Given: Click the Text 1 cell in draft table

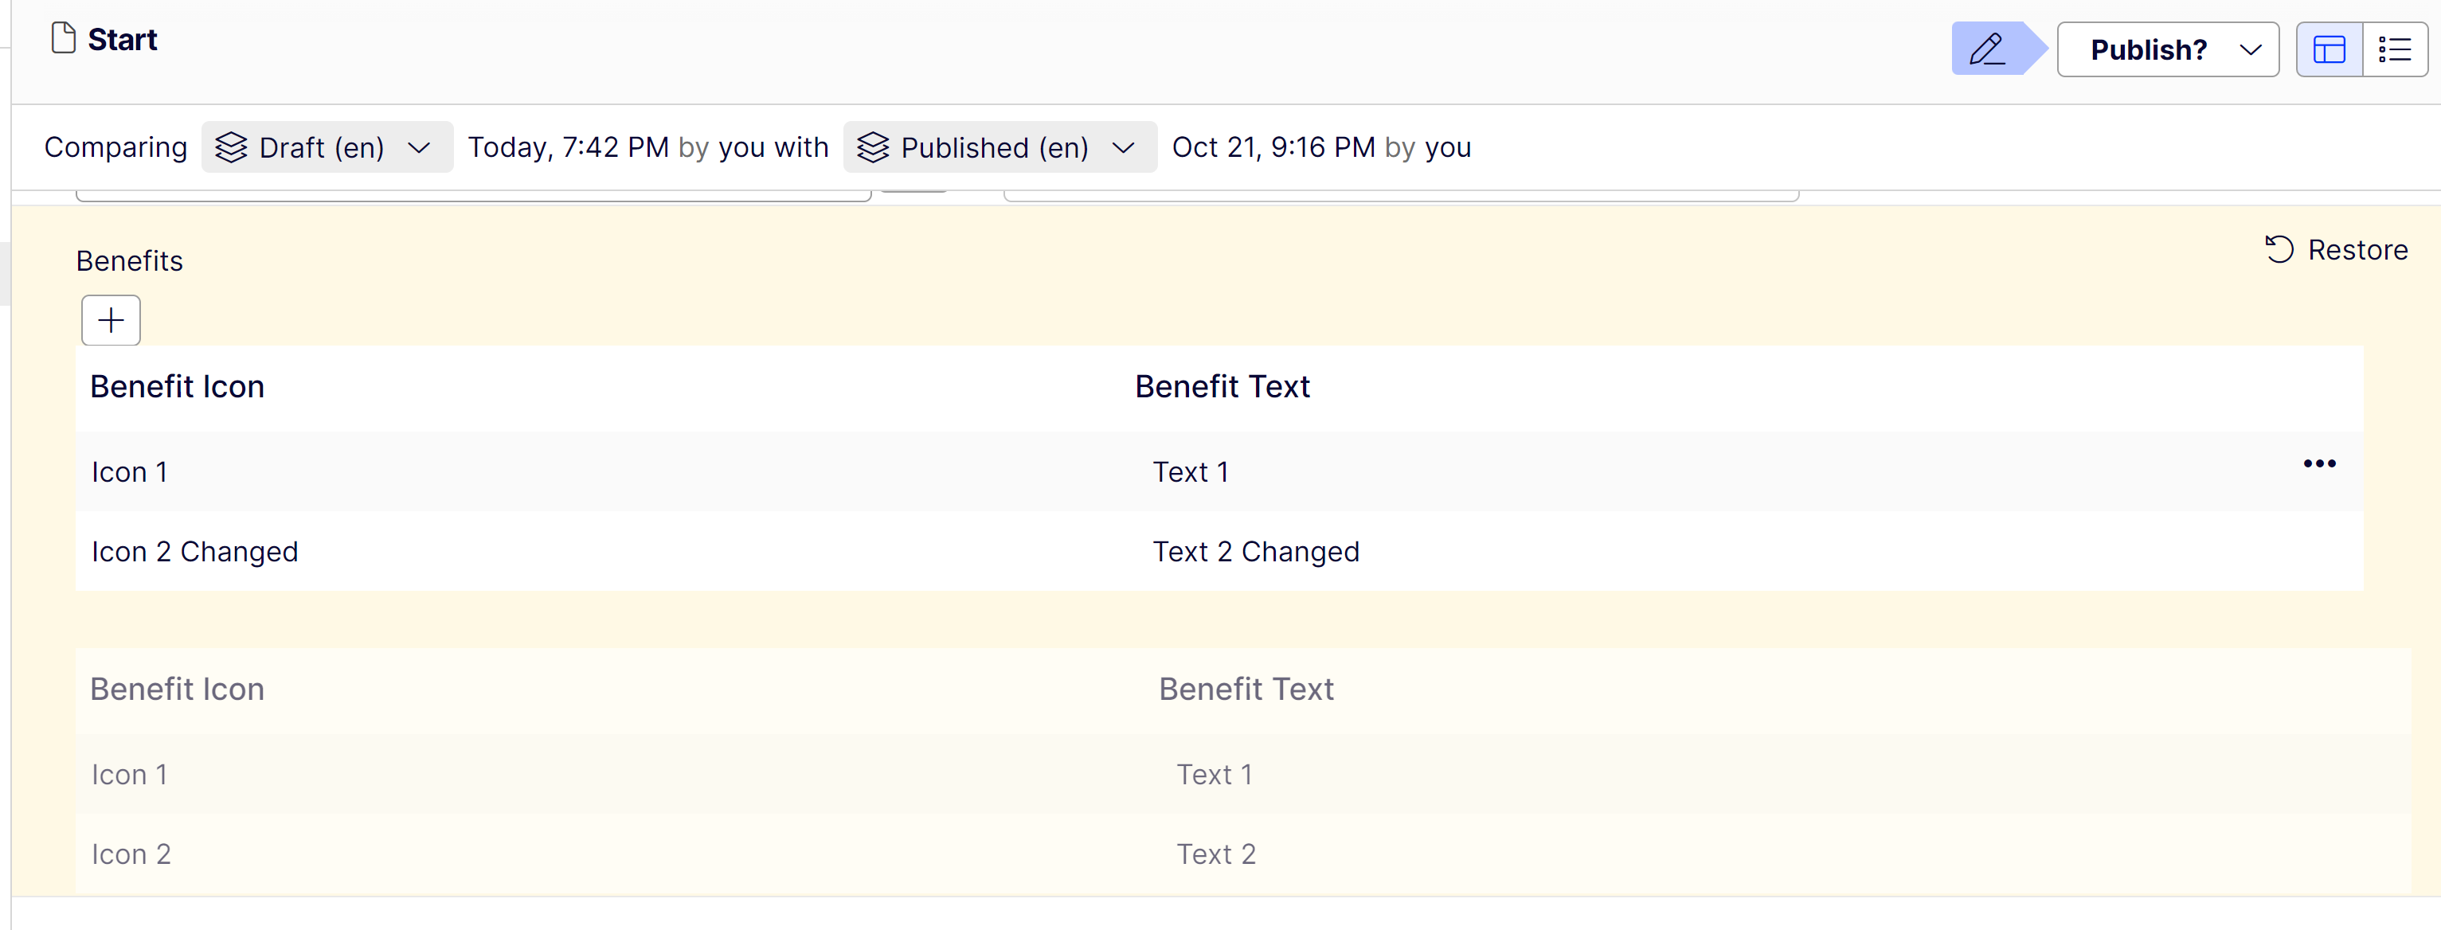Looking at the screenshot, I should pos(1190,471).
